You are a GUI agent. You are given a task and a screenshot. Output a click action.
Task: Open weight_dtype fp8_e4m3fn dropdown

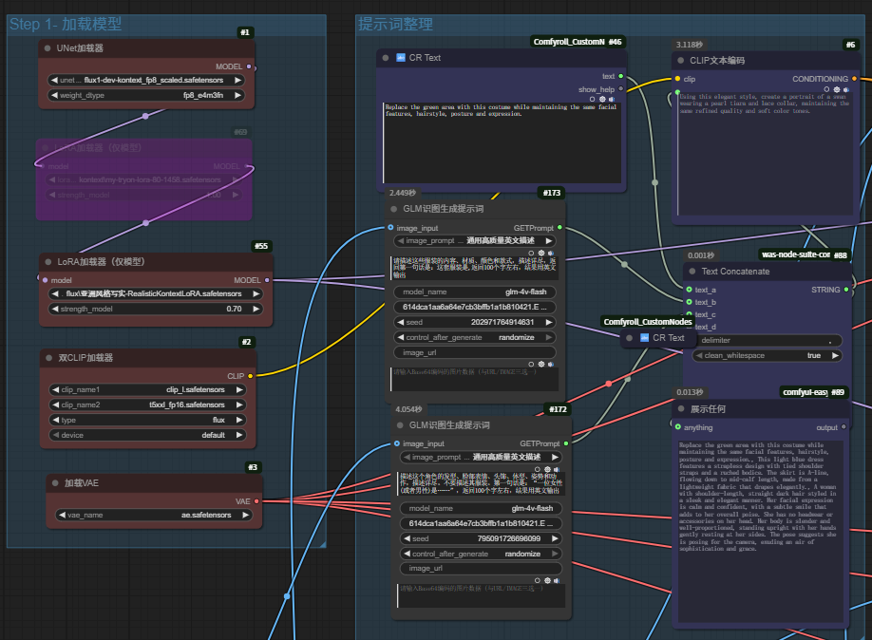(146, 95)
